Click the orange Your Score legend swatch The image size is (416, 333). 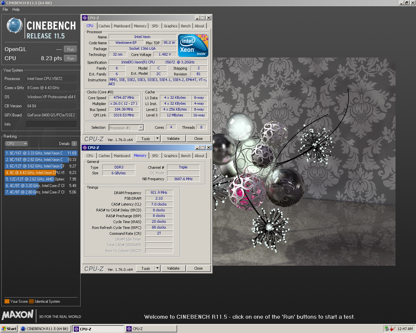tap(7, 301)
